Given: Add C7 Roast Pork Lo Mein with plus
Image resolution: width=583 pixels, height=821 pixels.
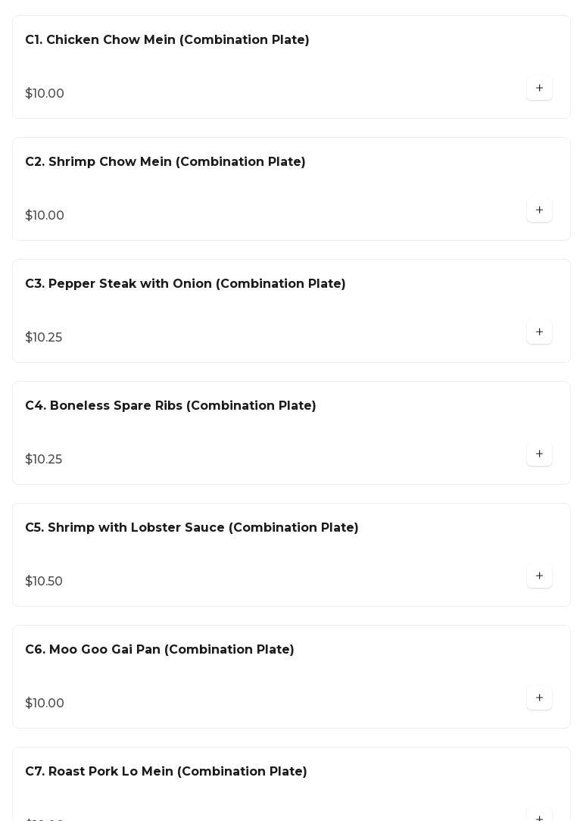Looking at the screenshot, I should tap(539, 816).
